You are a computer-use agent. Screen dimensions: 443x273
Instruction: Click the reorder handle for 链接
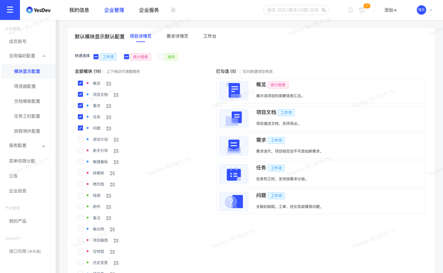109,196
